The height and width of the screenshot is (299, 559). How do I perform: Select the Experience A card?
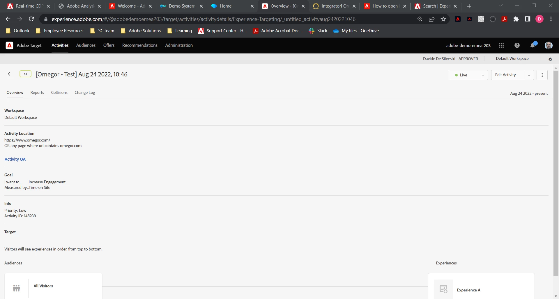tap(481, 286)
